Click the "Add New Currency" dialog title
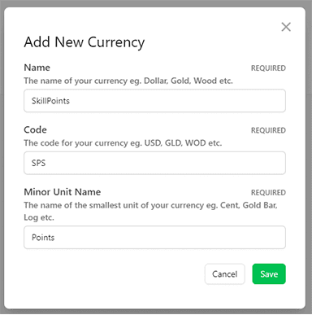This screenshot has height=315, width=312. (84, 42)
